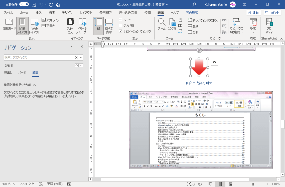Click the rotate handle above the red arrow
The width and height of the screenshot is (285, 187).
click(199, 50)
